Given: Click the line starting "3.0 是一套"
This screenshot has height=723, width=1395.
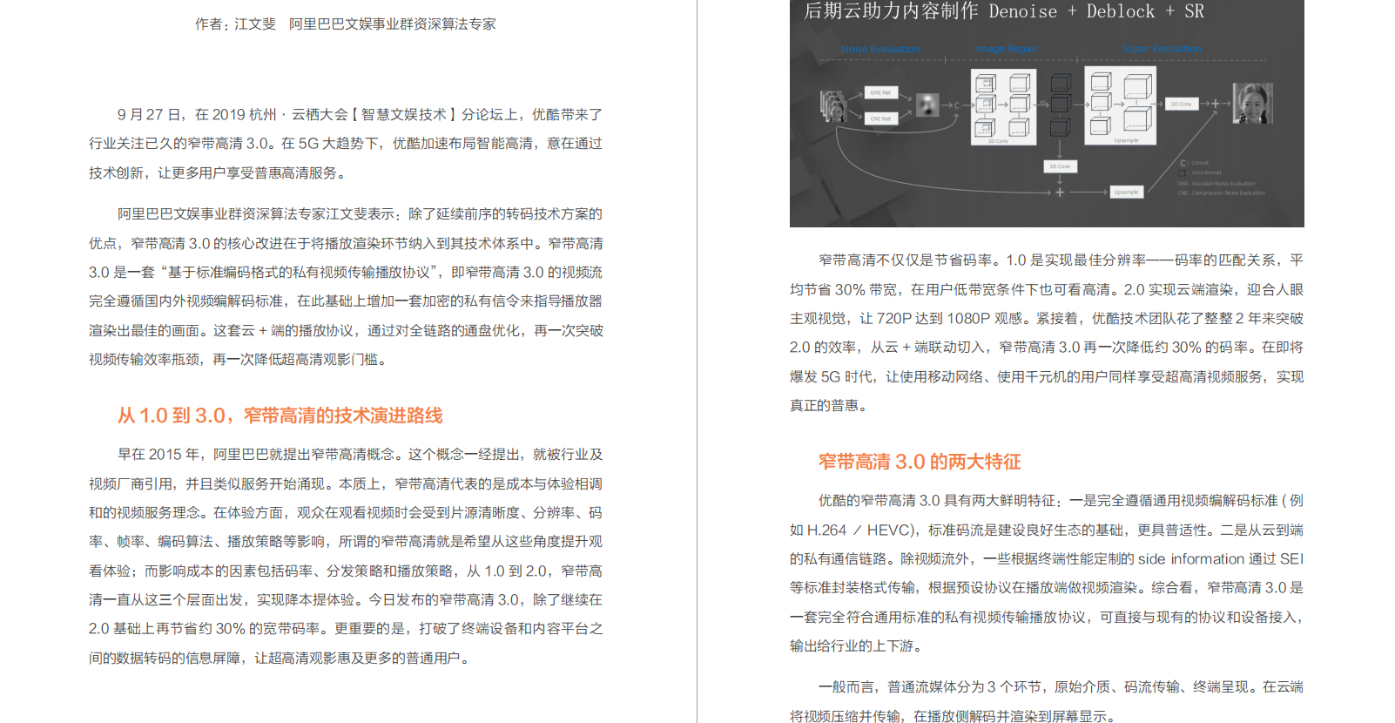Looking at the screenshot, I should tap(346, 273).
